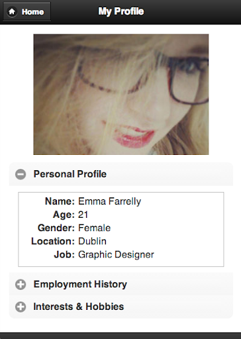
Task: Click the Job value Graphic Designer
Action: (116, 255)
